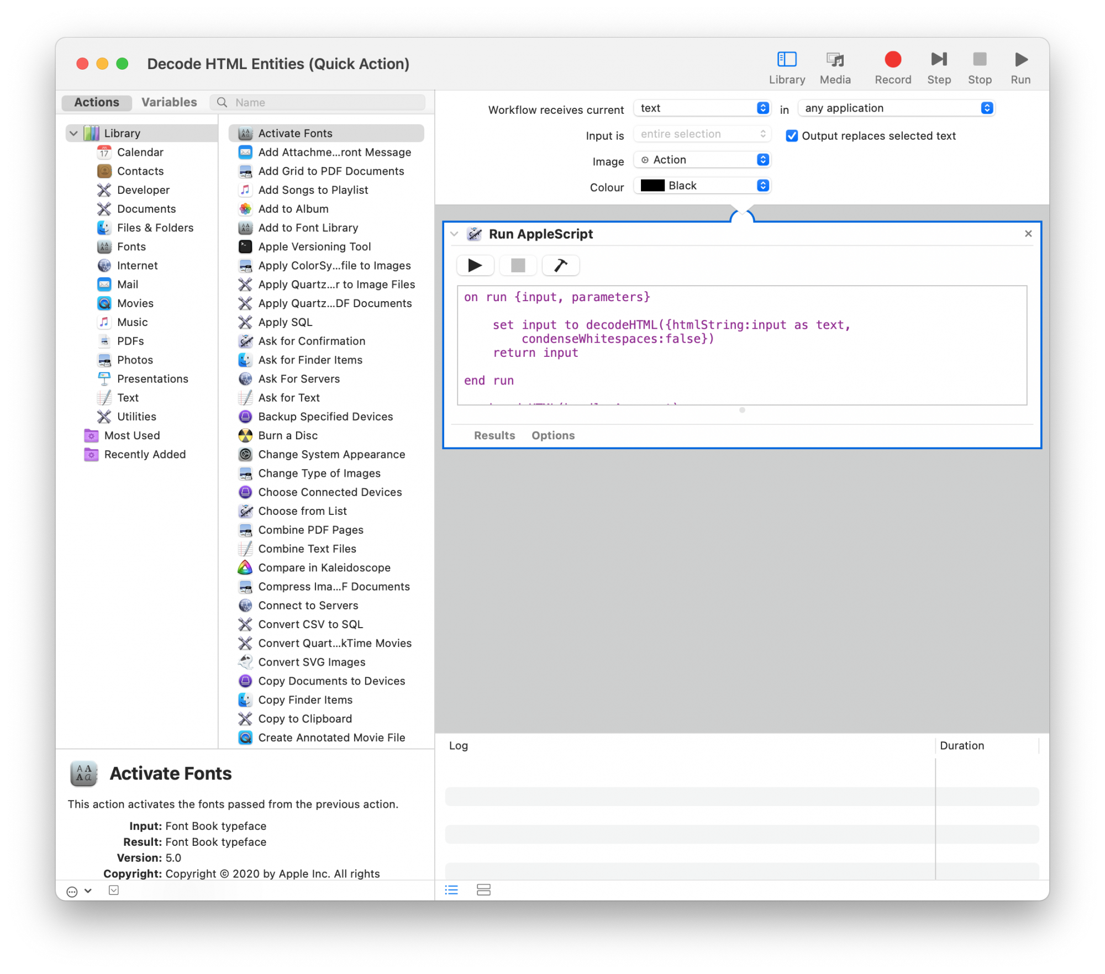Show log list view icon
1105x974 pixels.
tap(451, 889)
